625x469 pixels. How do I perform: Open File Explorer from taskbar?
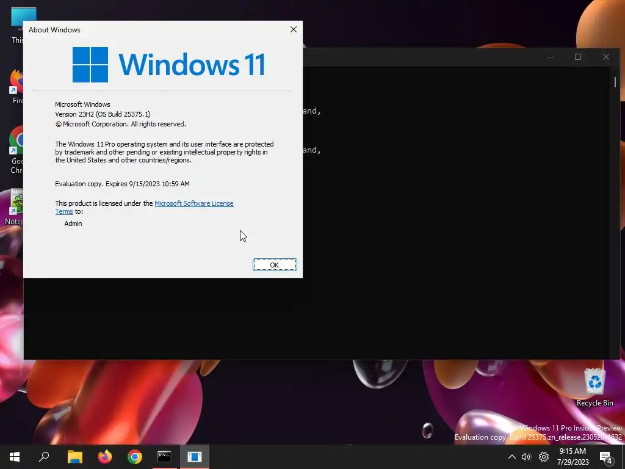74,457
